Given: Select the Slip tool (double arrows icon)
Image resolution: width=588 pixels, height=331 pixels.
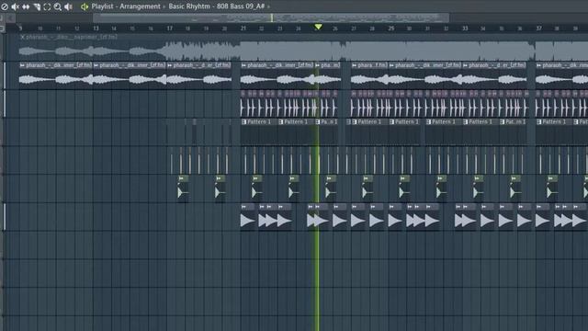Looking at the screenshot, I should (26, 6).
